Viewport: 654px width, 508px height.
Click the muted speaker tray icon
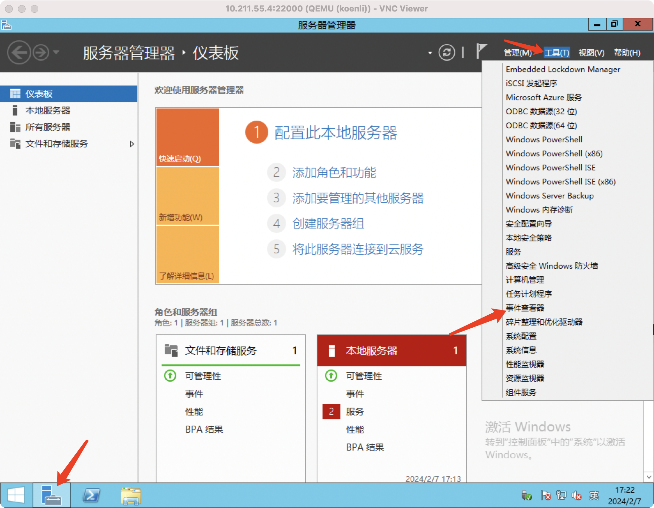coord(577,496)
